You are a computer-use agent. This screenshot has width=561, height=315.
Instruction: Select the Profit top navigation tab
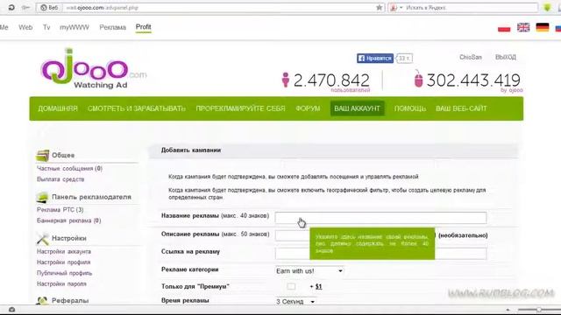pyautogui.click(x=143, y=27)
